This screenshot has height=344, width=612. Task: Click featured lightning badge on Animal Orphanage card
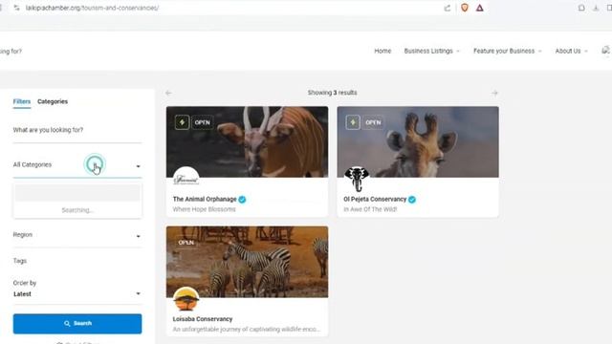coord(182,122)
